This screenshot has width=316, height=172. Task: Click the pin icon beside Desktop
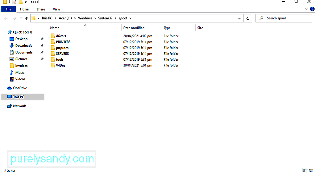(x=42, y=39)
